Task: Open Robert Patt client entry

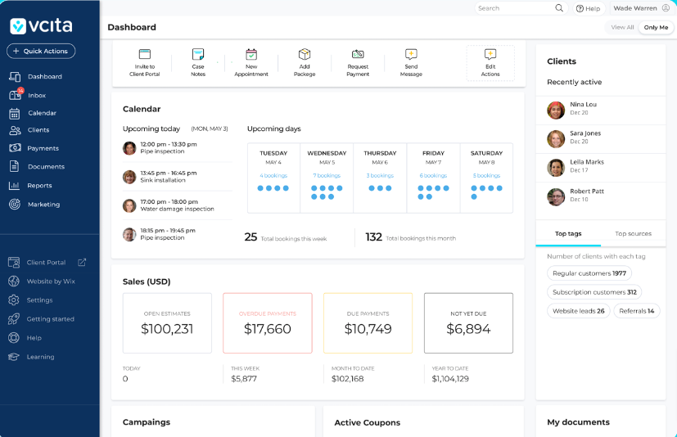Action: pyautogui.click(x=601, y=197)
